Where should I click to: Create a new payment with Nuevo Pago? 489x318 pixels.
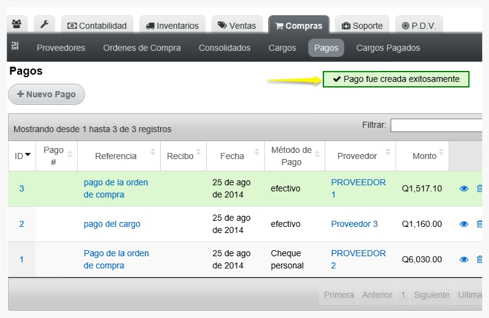coord(46,94)
